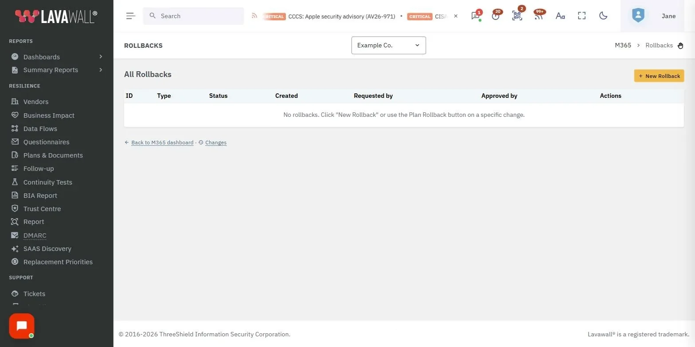
Task: Expand the Summary Reports menu
Action: pos(57,70)
